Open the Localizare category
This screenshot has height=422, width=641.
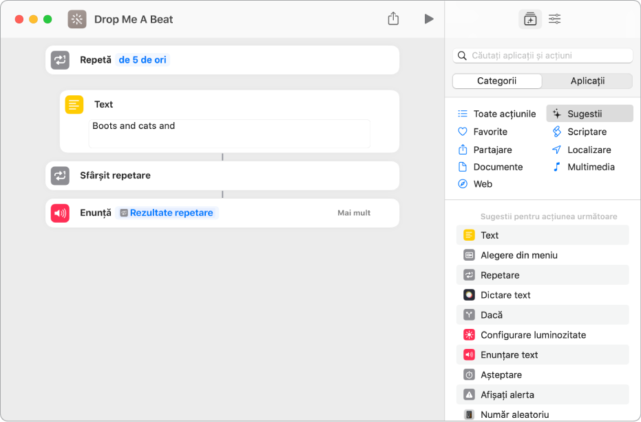click(x=581, y=150)
